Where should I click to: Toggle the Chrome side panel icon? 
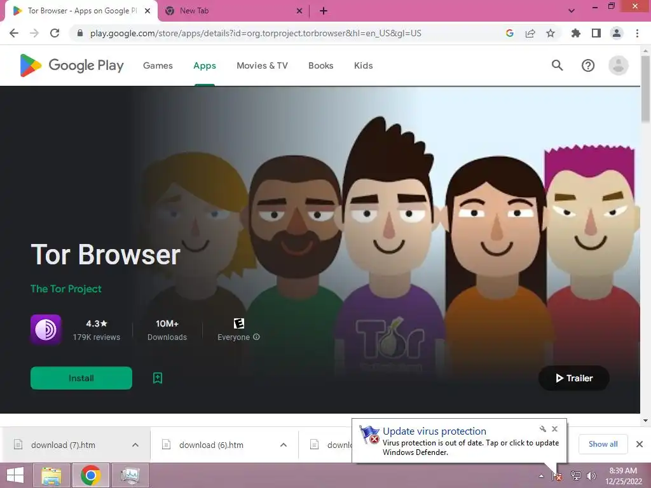click(x=596, y=33)
